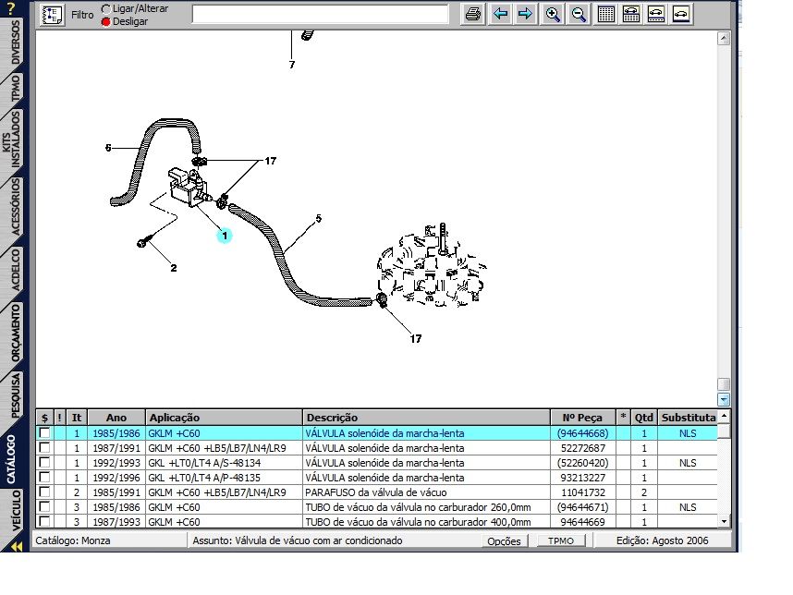Screen dimensions: 793x595
Task: Check box for part (94644671) row
Action: (x=44, y=506)
